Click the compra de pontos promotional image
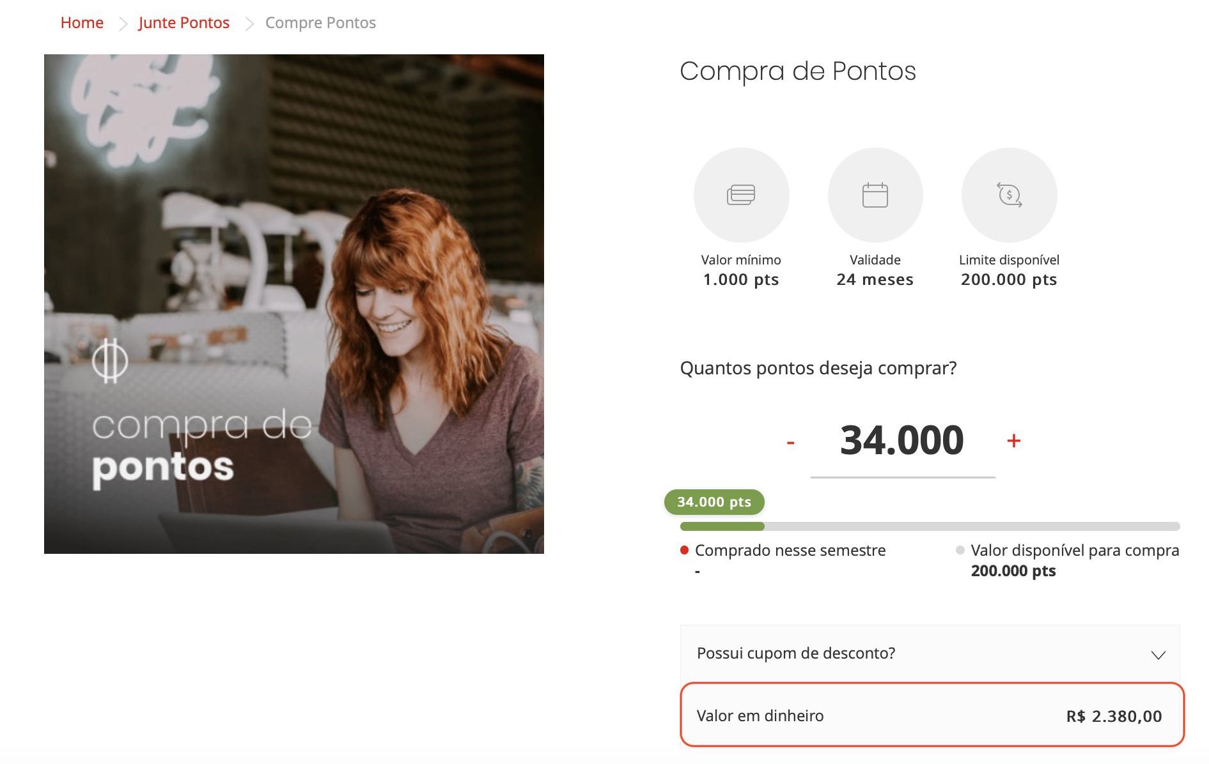Image resolution: width=1209 pixels, height=764 pixels. pos(294,304)
